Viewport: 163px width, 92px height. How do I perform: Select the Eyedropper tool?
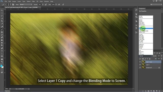[x=2, y=24]
